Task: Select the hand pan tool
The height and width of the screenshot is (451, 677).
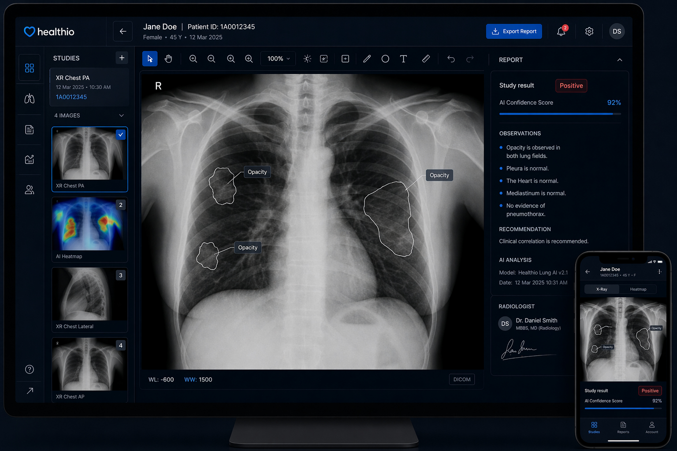Action: point(168,59)
